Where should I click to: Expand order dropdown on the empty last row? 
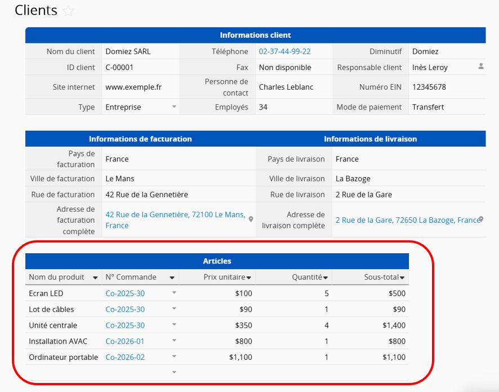(x=174, y=372)
